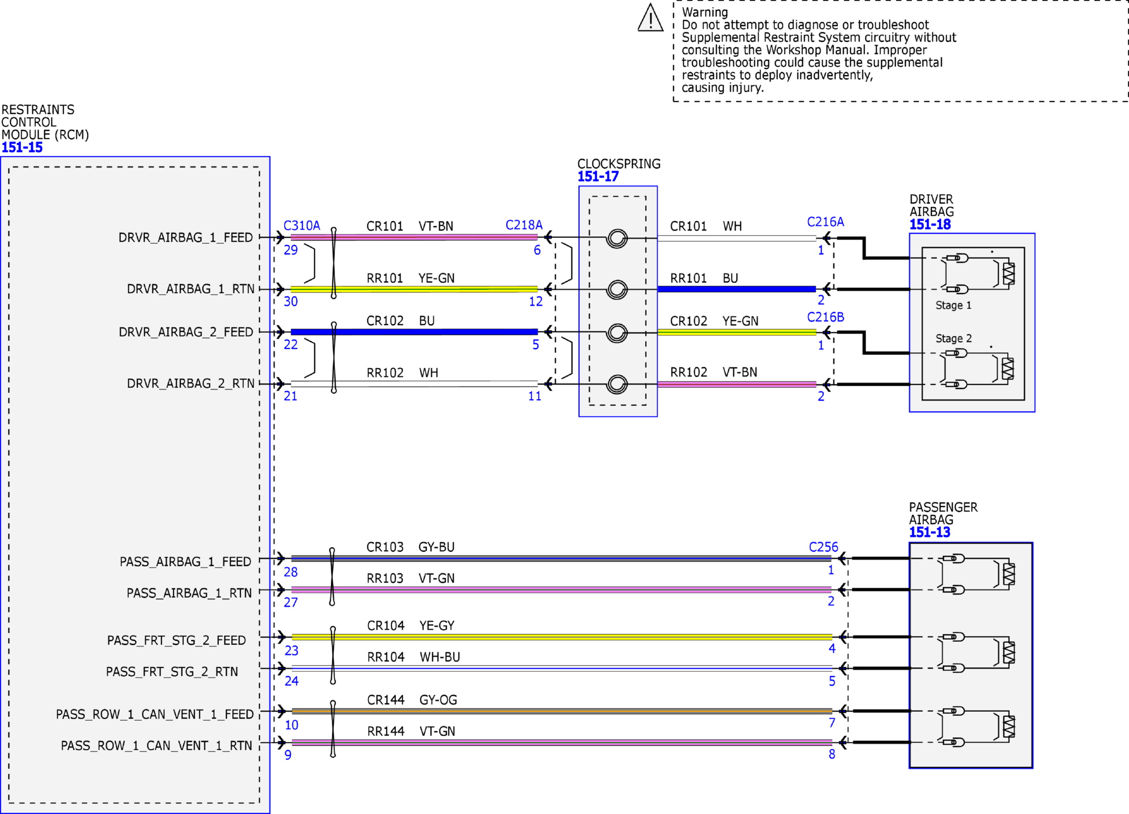Click the topmost clockspring coil symbol

[x=617, y=238]
